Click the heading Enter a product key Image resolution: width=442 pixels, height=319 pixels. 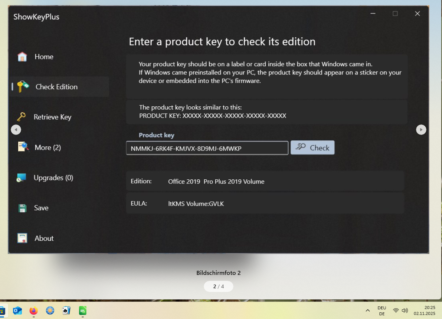(x=222, y=41)
